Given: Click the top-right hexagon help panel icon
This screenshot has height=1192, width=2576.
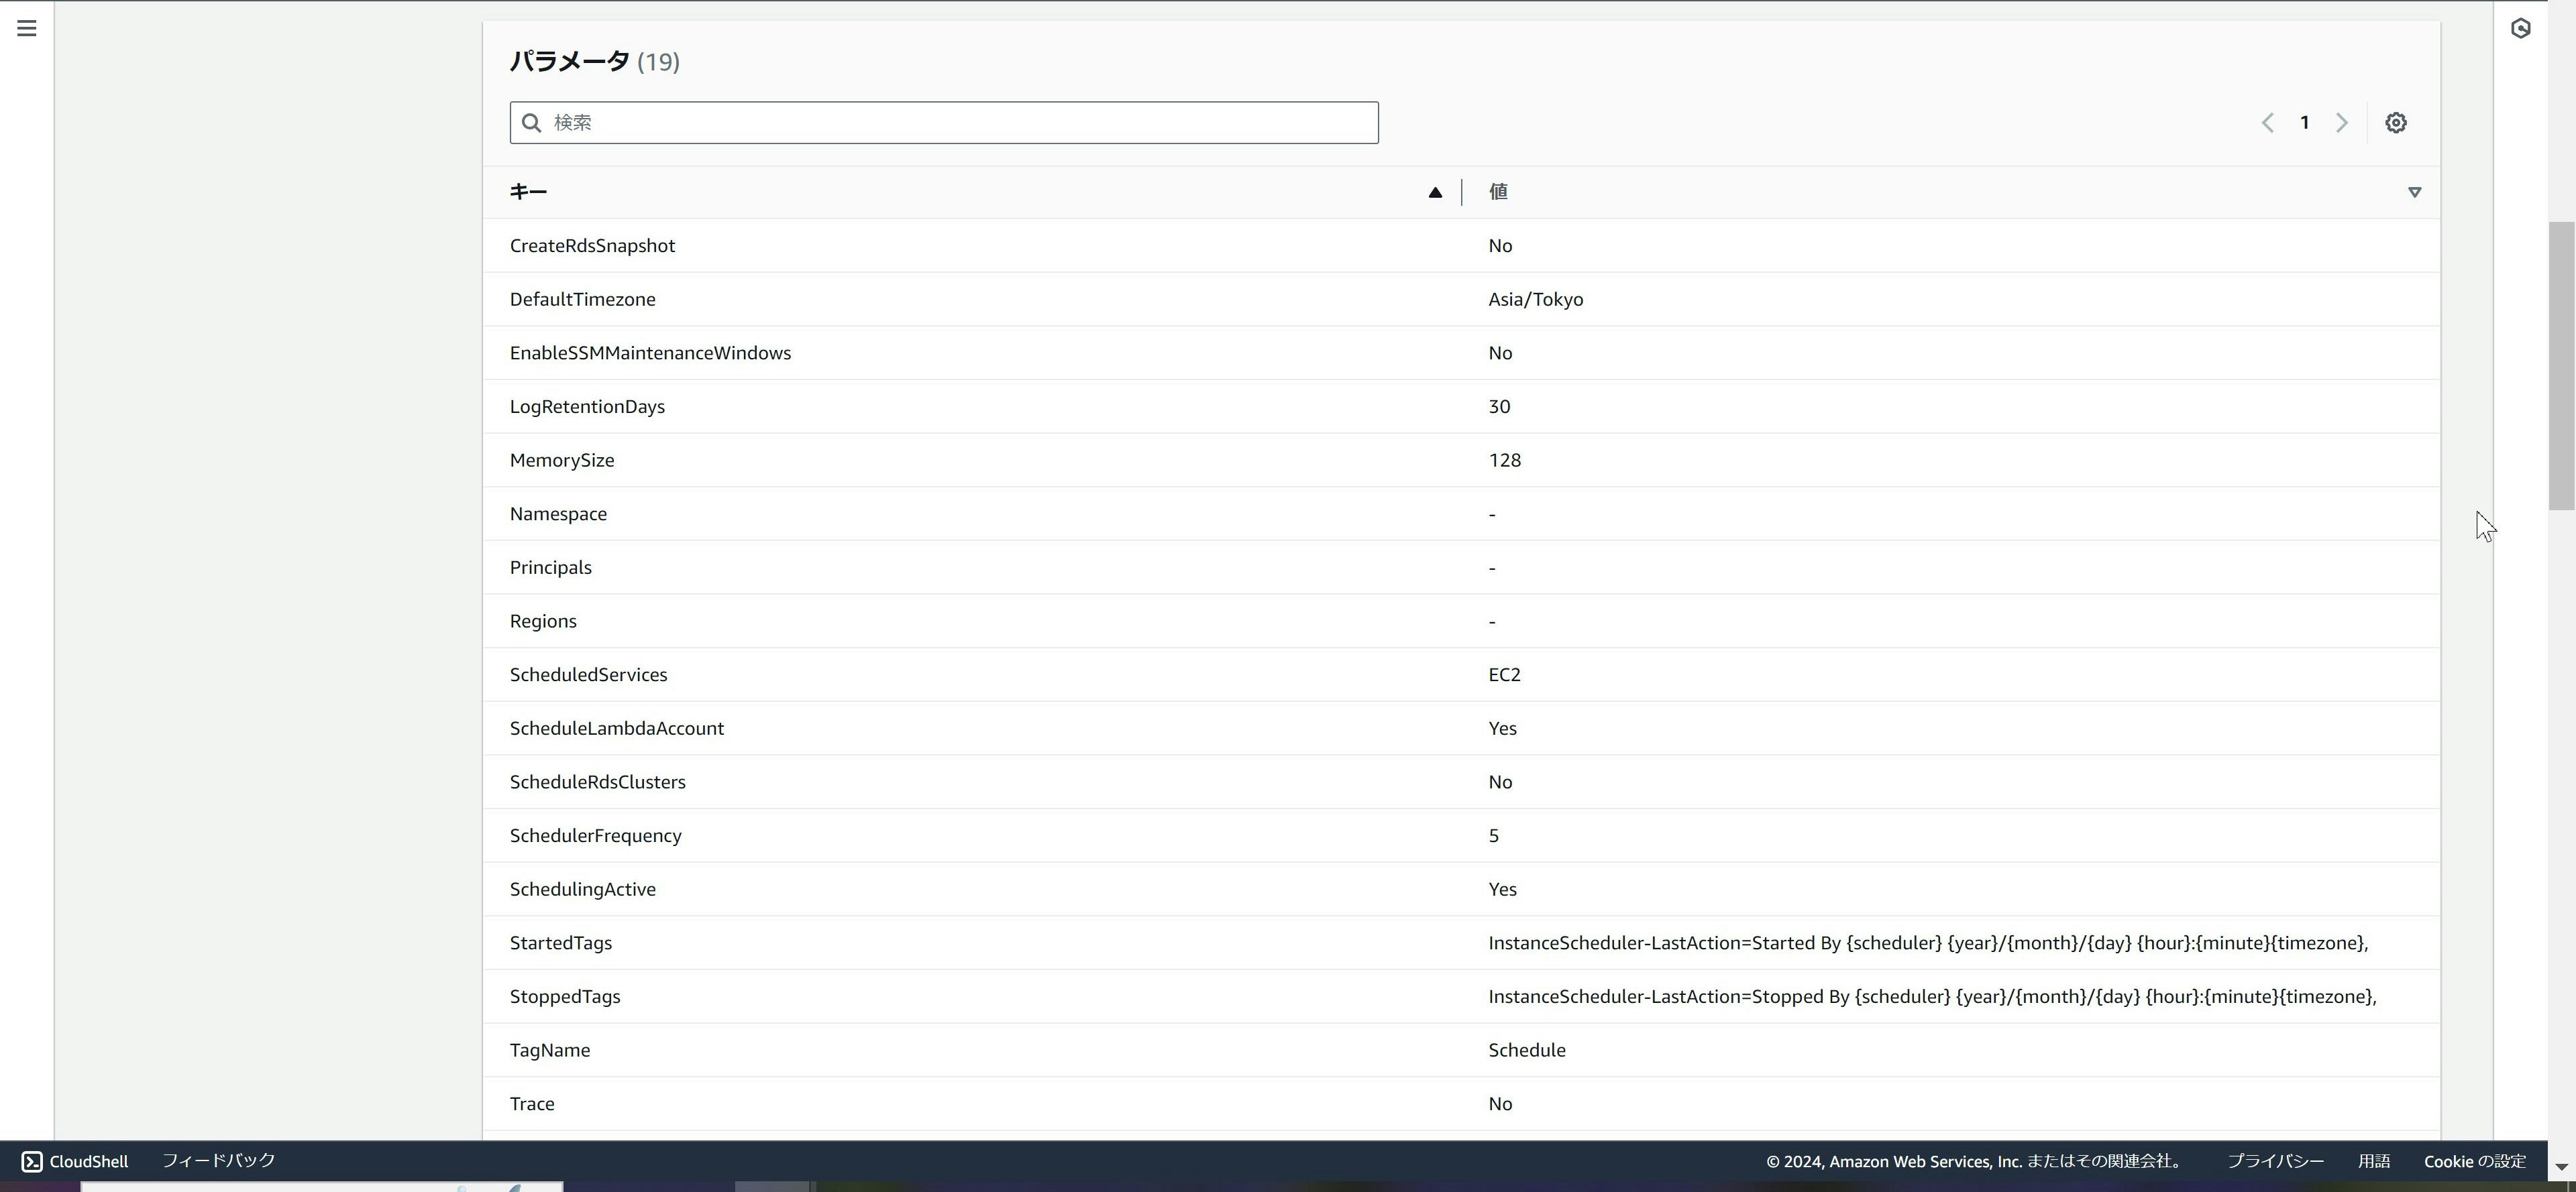Looking at the screenshot, I should (x=2520, y=28).
